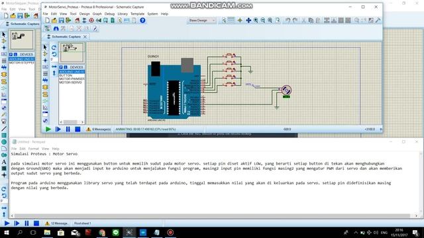The width and height of the screenshot is (424, 238).
Task: Click binoculars search icon in second toolbar row
Action: point(56,28)
